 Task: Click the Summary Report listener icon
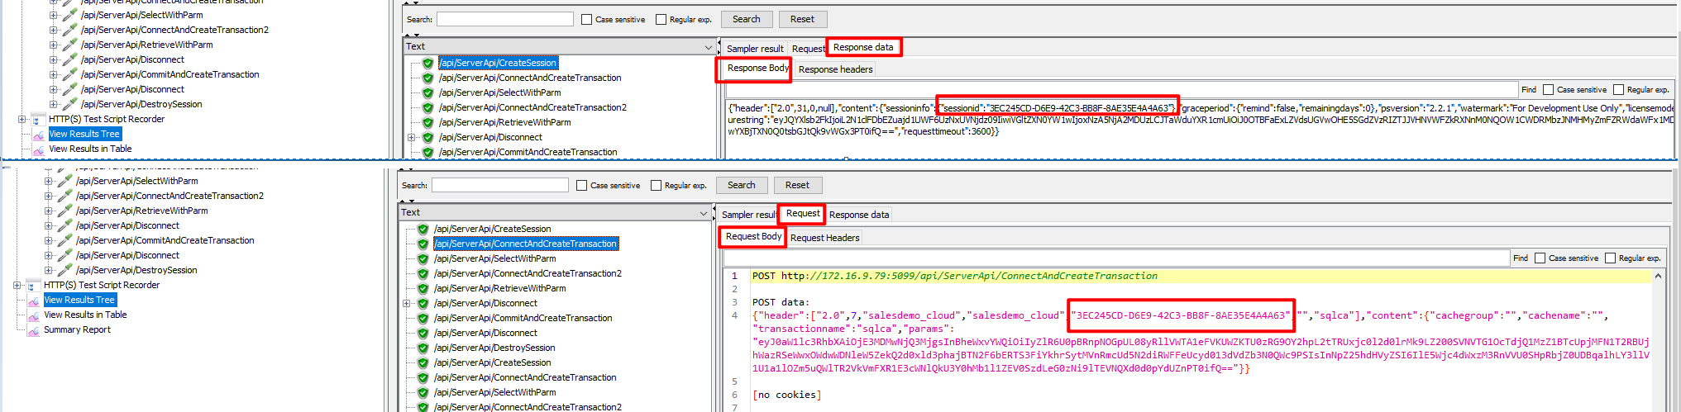[34, 330]
